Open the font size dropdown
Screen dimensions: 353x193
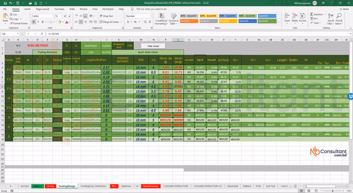click(x=61, y=16)
